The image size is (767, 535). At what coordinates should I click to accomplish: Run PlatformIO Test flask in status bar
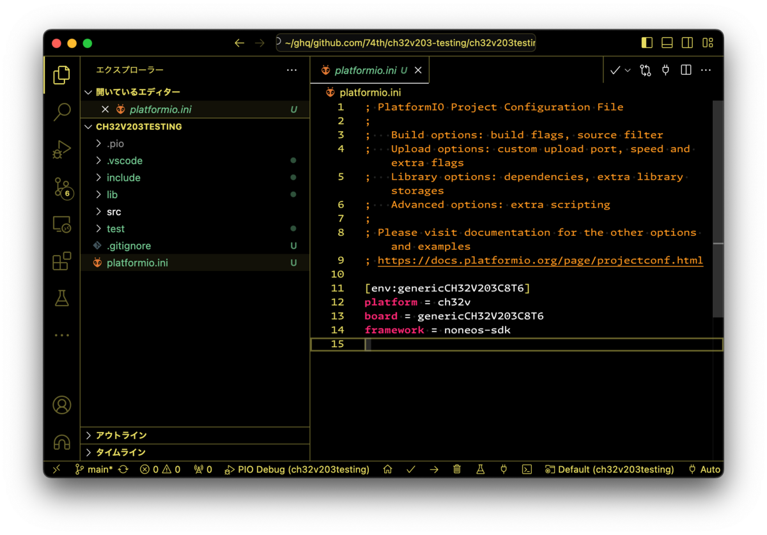tap(480, 469)
